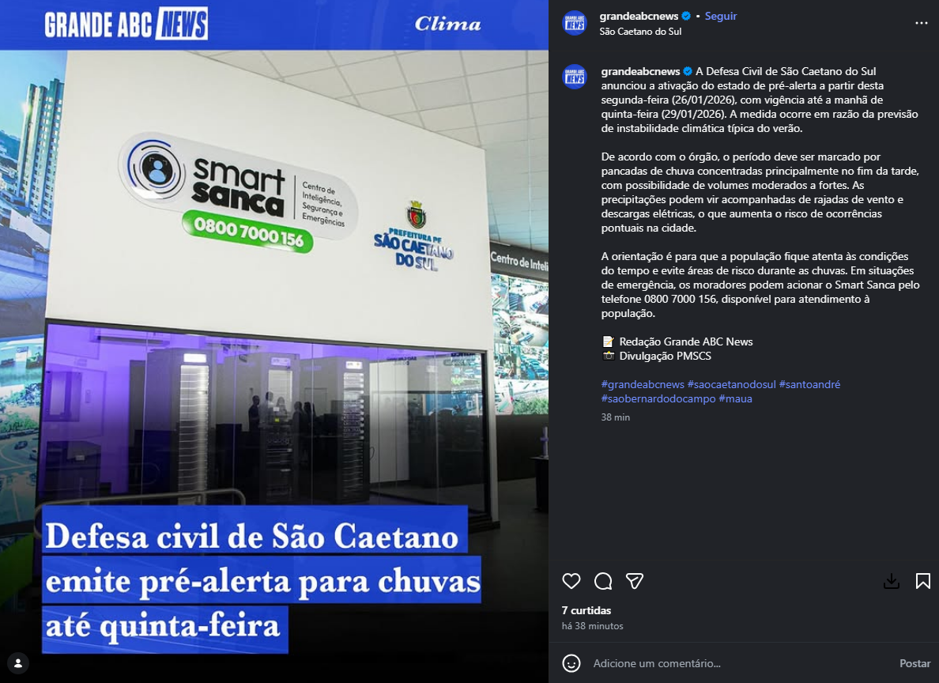Save the post with the bookmark icon
The width and height of the screenshot is (939, 683).
[x=923, y=580]
